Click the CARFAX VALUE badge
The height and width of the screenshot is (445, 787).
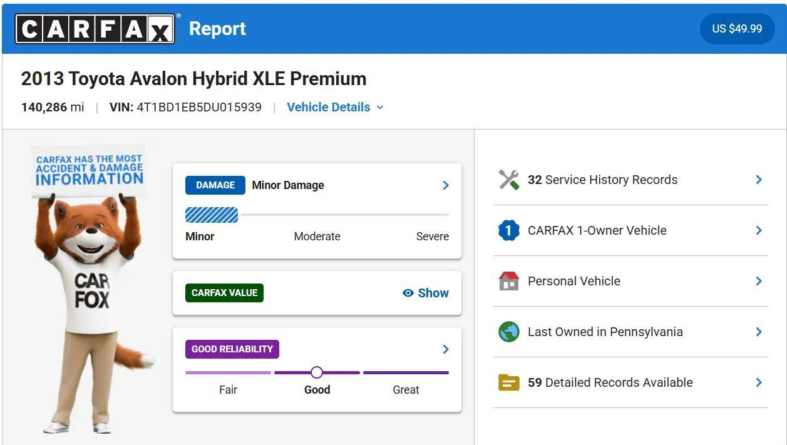(224, 292)
